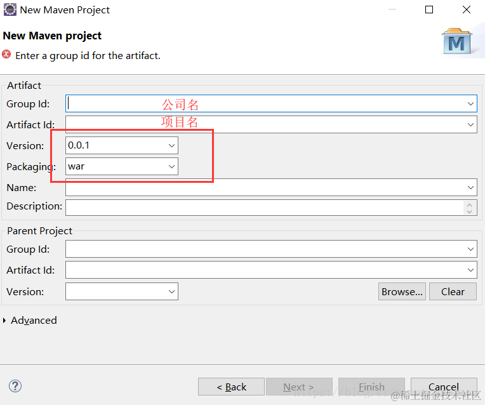Viewport: 485px width, 405px height.
Task: Click the 'New Maven project' heading
Action: pos(52,36)
